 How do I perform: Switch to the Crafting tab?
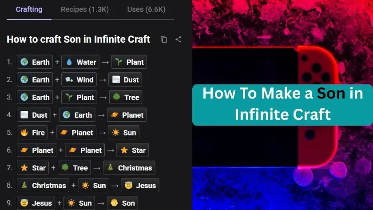click(x=29, y=9)
